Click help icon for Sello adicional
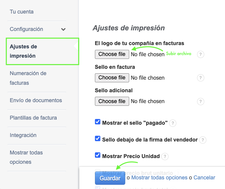 pos(200,102)
